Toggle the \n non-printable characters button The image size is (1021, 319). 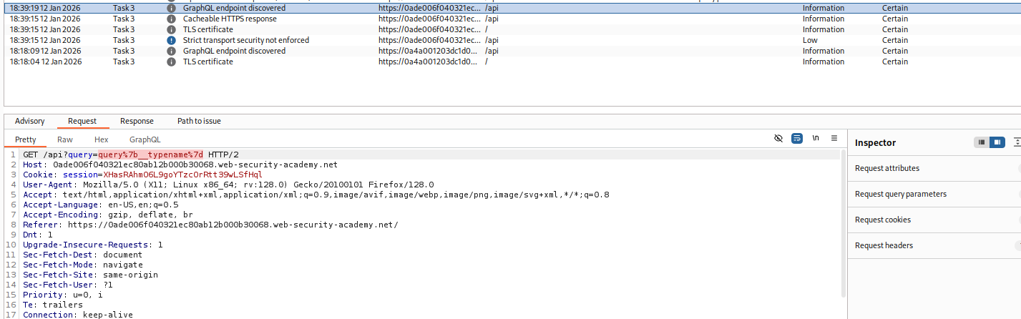[816, 139]
